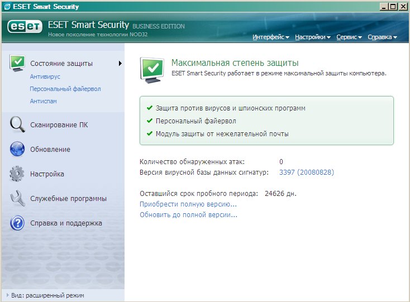Click the protection status monitor icon in sidebar

pyautogui.click(x=17, y=63)
